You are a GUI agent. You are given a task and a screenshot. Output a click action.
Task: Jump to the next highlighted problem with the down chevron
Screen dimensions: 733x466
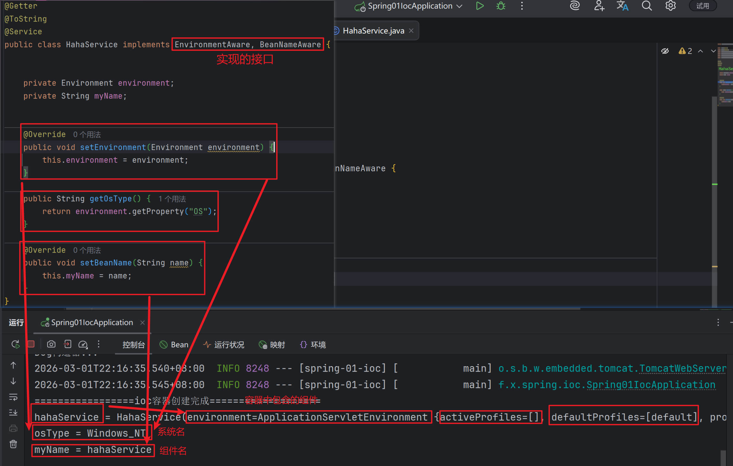point(713,51)
